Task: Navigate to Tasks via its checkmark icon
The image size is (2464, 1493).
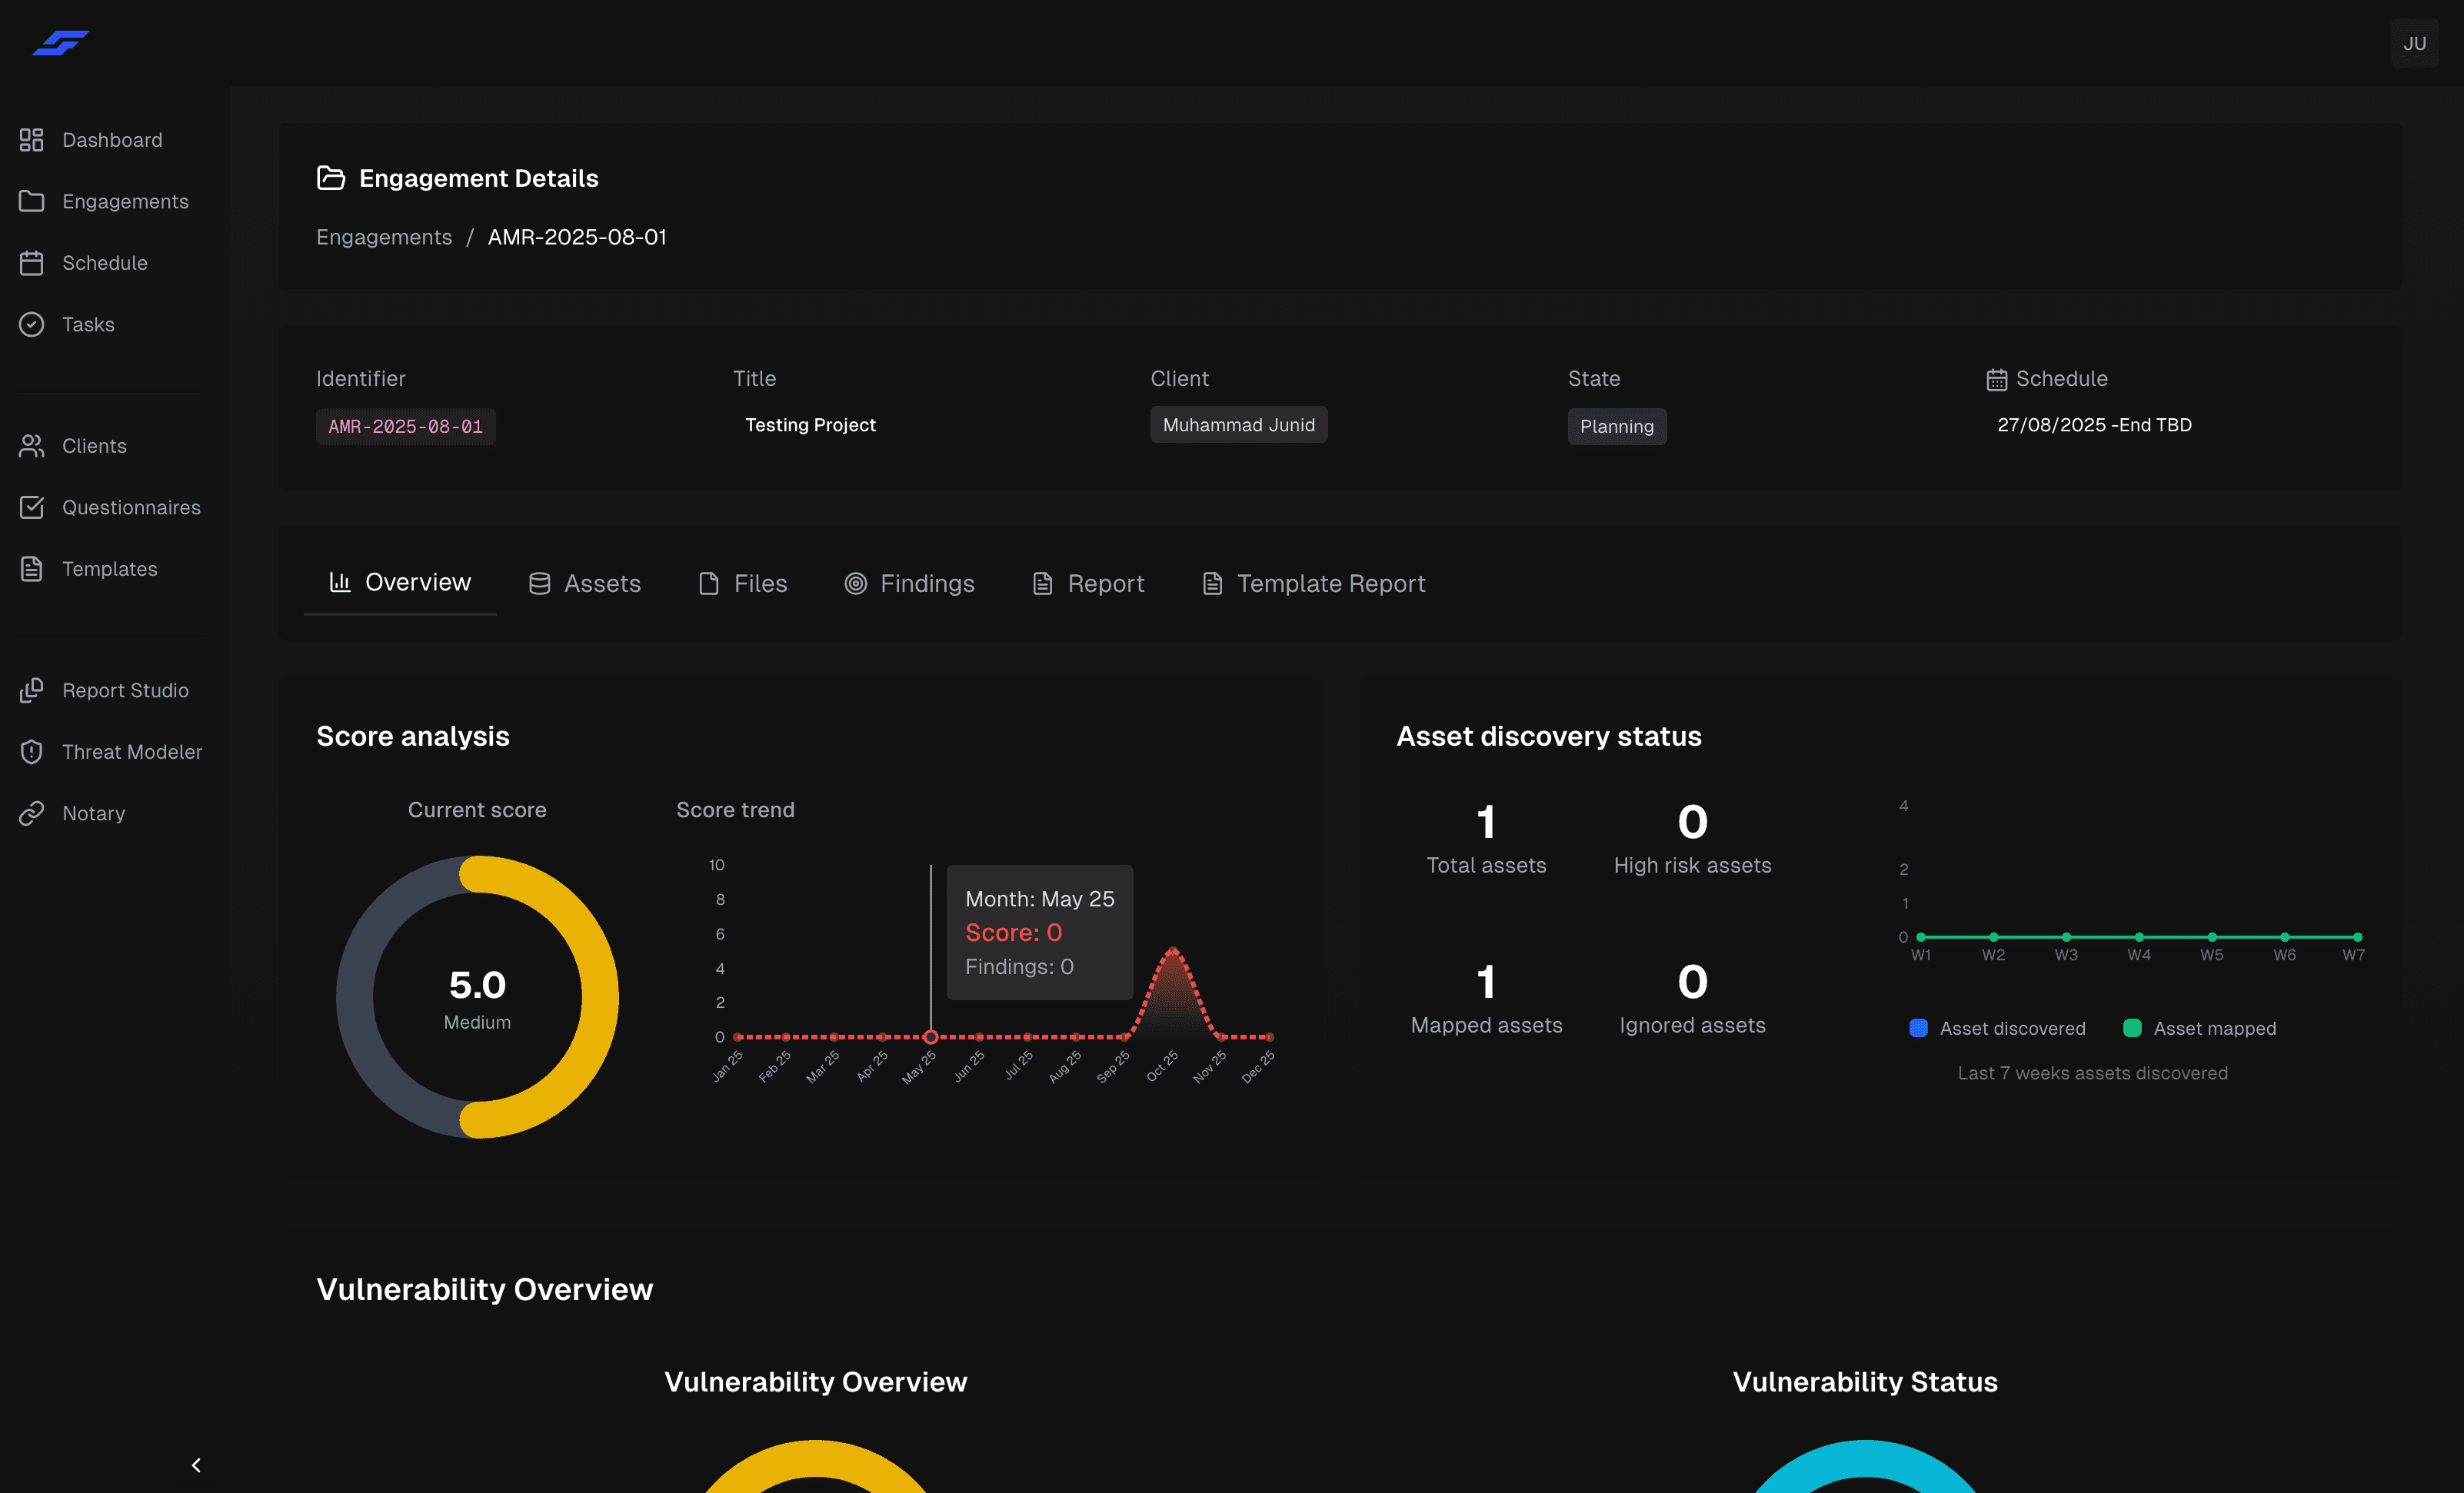Action: coord(31,324)
